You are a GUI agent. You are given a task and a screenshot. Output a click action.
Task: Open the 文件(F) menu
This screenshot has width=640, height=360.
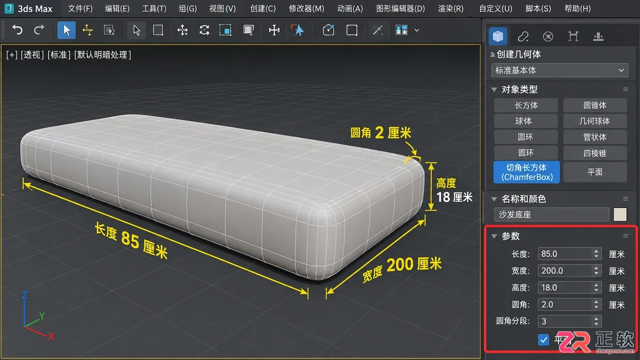pyautogui.click(x=80, y=9)
